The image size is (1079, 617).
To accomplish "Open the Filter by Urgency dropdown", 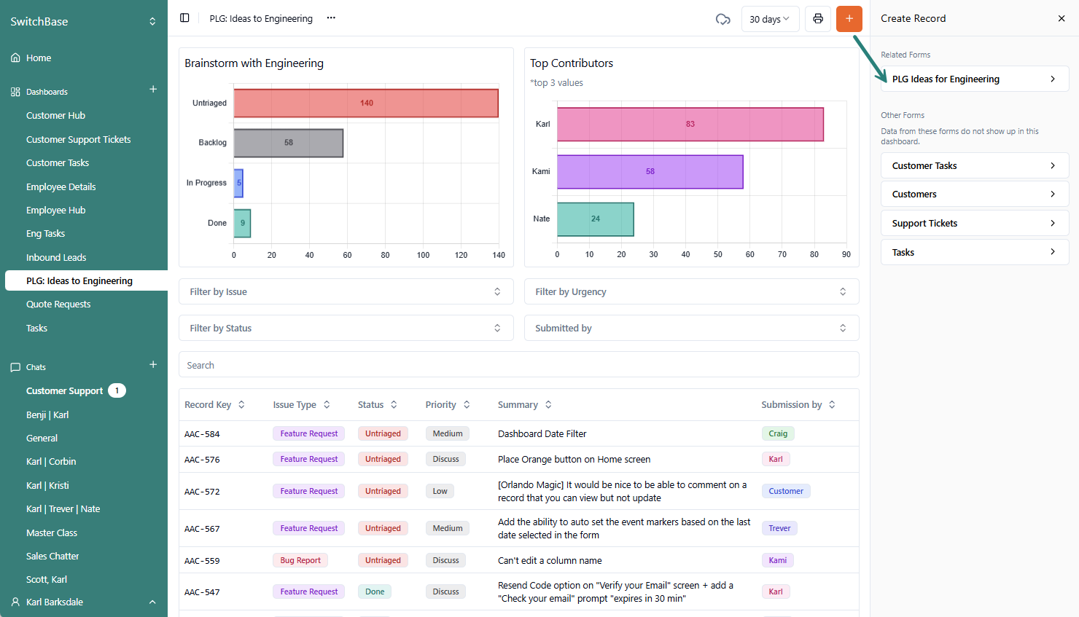I will pyautogui.click(x=691, y=292).
